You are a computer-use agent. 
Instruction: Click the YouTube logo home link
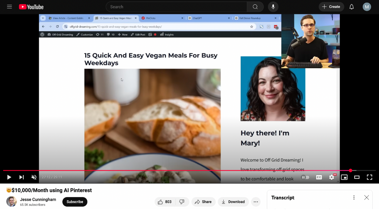[x=31, y=7]
